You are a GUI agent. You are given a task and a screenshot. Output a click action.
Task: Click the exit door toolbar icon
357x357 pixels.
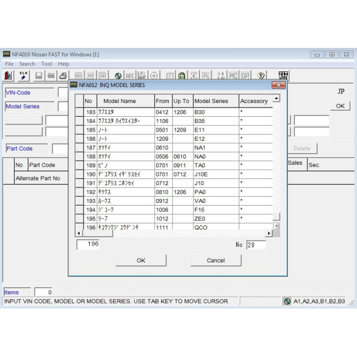tap(8, 75)
